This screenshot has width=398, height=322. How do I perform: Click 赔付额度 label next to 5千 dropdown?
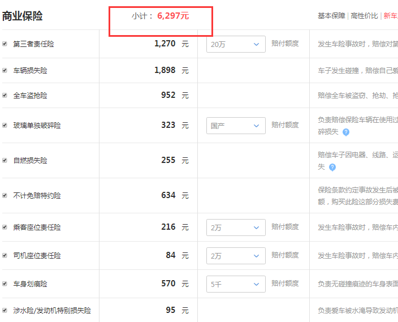click(285, 283)
